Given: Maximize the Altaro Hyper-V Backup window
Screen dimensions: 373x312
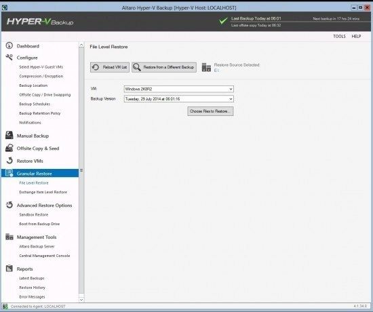Looking at the screenshot, I should tap(360, 7).
